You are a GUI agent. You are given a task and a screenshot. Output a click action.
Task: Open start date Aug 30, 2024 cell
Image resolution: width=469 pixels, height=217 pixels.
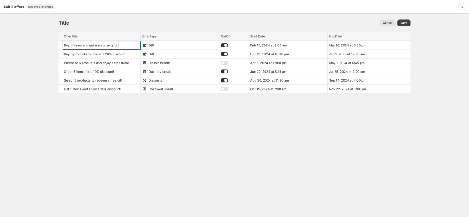[x=269, y=80]
